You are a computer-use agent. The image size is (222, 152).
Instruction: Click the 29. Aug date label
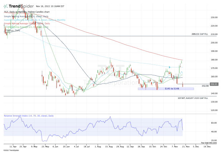[x=120, y=147]
